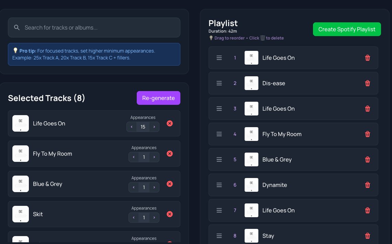Grab the drag handle of playlist item 7

[x=219, y=211]
